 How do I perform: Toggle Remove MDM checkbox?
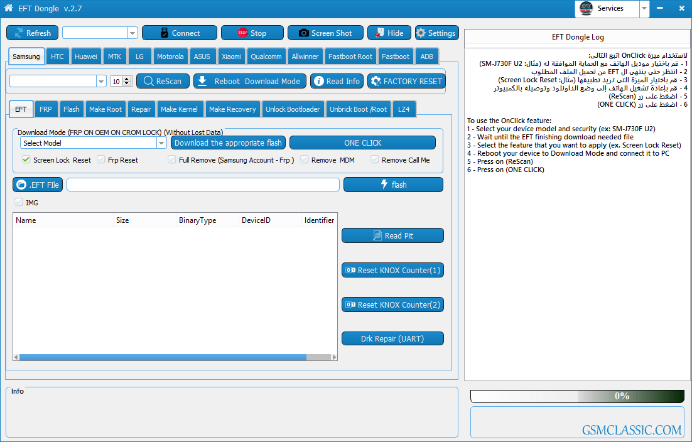point(304,159)
